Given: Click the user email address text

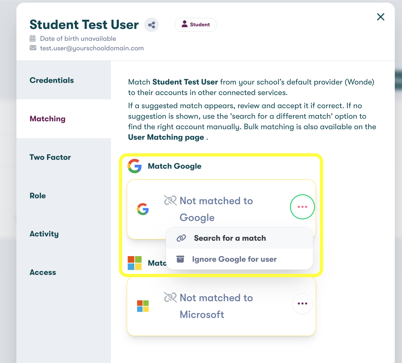Looking at the screenshot, I should [x=92, y=48].
